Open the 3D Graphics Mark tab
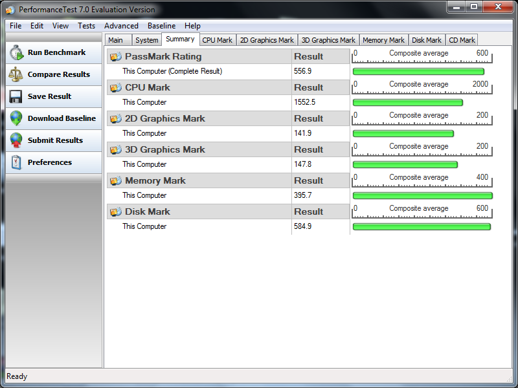 (x=328, y=40)
